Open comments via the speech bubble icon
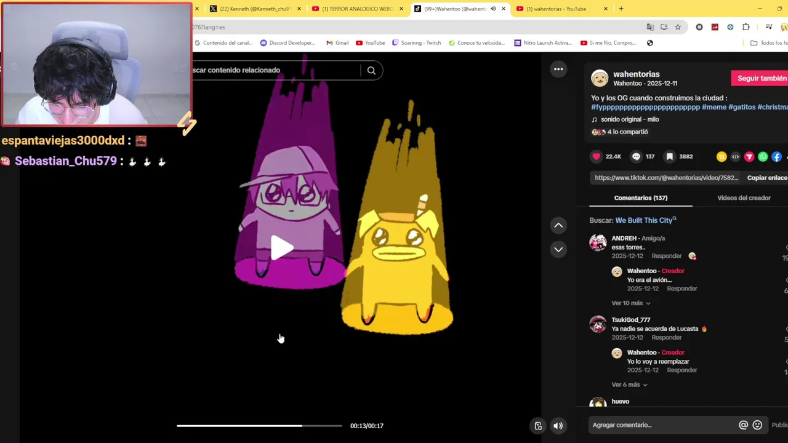Image resolution: width=788 pixels, height=443 pixels. (637, 157)
